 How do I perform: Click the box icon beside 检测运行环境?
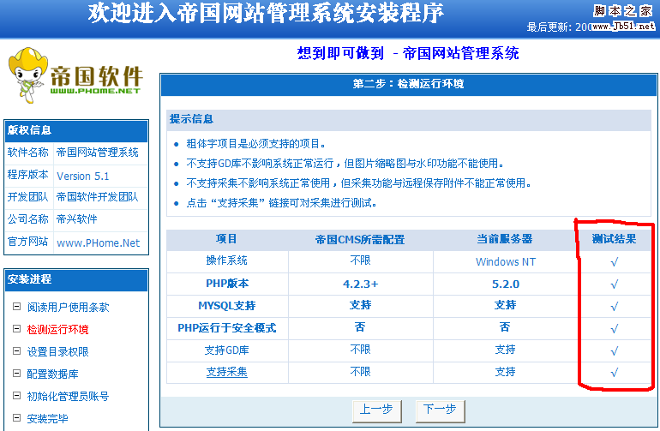(x=15, y=329)
